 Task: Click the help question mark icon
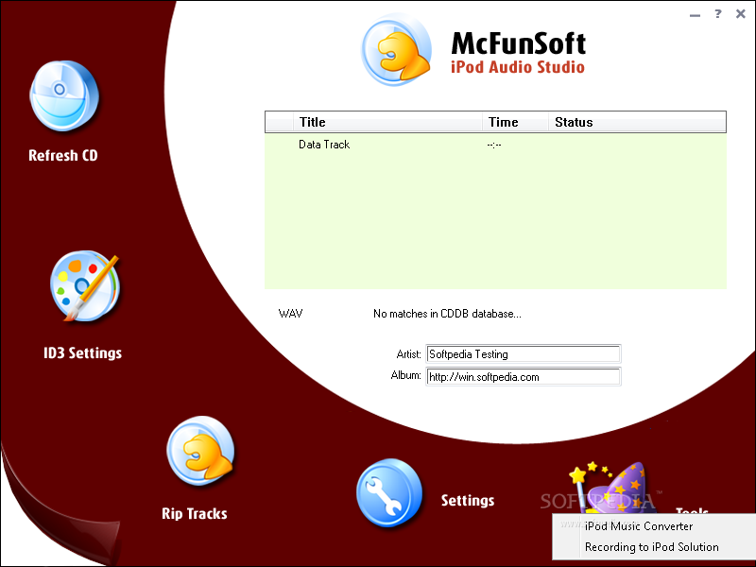pos(718,14)
